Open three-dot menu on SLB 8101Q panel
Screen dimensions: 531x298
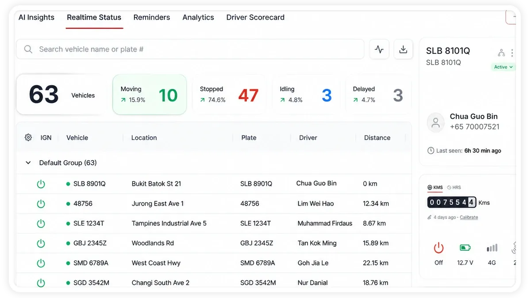point(512,53)
